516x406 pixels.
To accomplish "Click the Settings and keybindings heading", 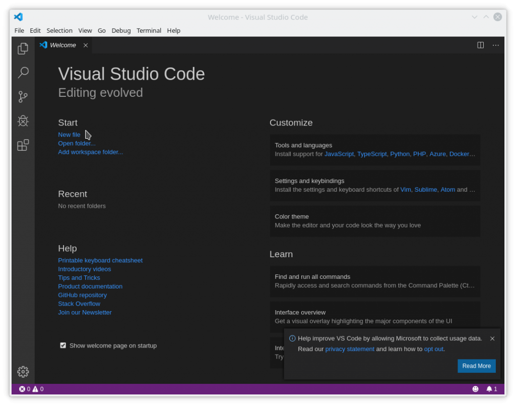I will point(309,181).
